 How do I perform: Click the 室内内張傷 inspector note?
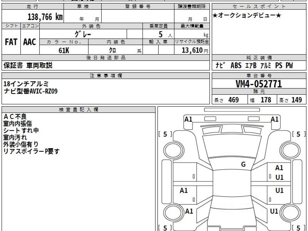click(17, 124)
